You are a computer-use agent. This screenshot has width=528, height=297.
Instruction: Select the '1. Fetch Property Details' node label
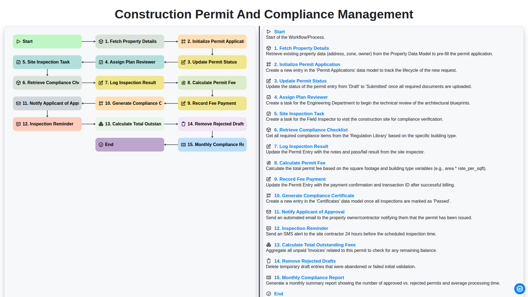point(131,42)
